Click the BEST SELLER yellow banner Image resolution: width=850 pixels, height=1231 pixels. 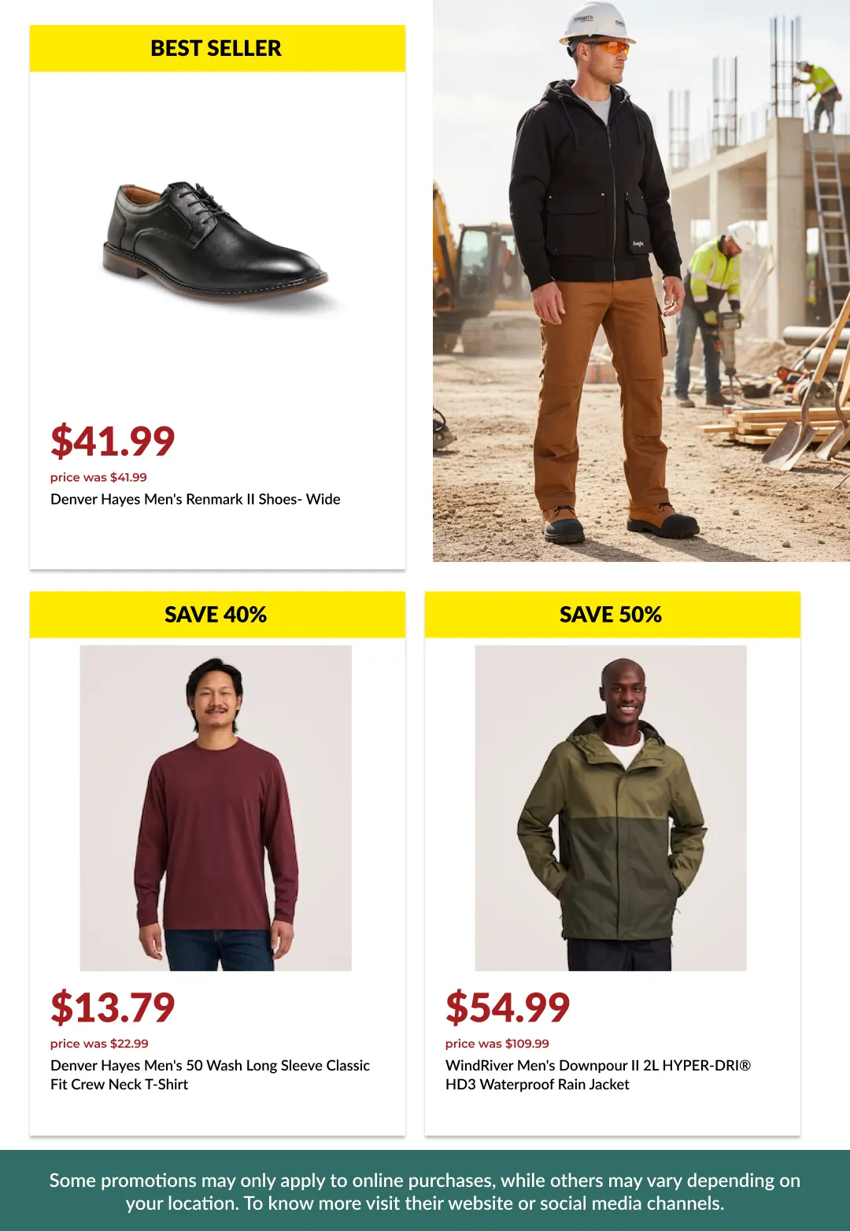point(217,48)
